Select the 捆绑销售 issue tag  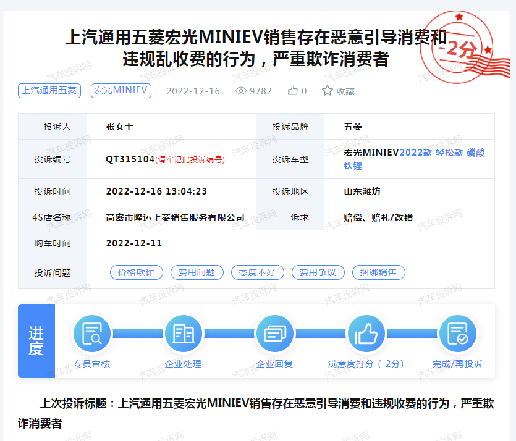tap(378, 272)
